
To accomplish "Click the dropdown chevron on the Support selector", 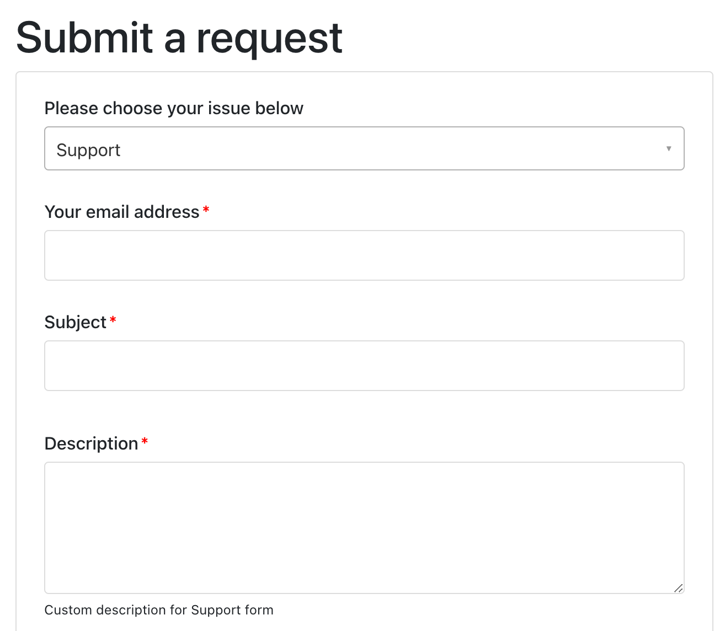I will [669, 148].
